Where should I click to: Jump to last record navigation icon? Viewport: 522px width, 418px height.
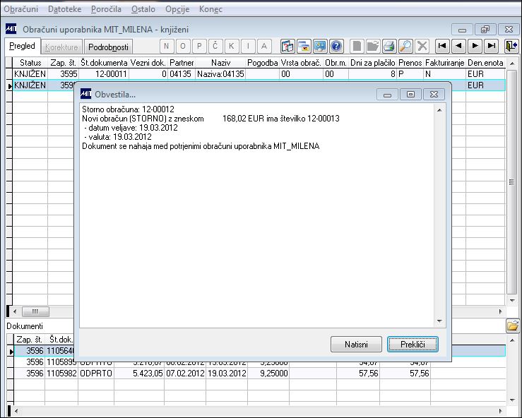pos(492,47)
